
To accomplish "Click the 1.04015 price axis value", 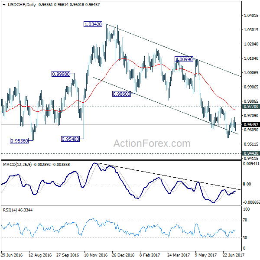I will coord(251,16).
